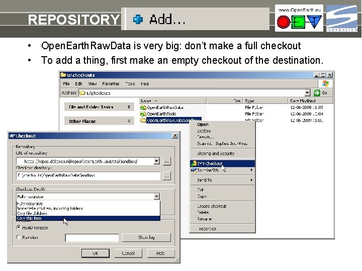This screenshot has height=271, width=362.
Task: Click the blue plus Add icon in header
Action: [138, 20]
